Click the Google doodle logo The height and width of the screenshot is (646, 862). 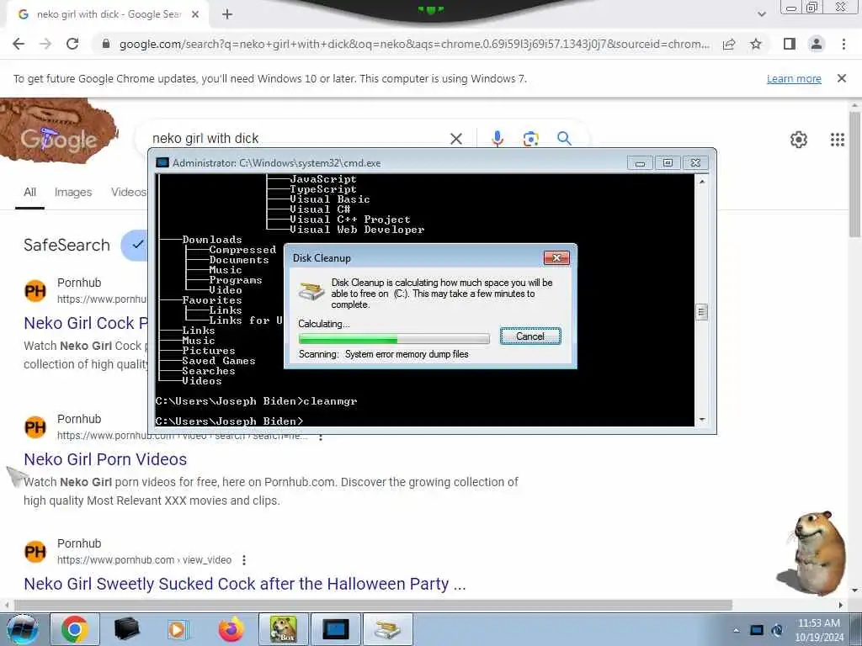(59, 130)
